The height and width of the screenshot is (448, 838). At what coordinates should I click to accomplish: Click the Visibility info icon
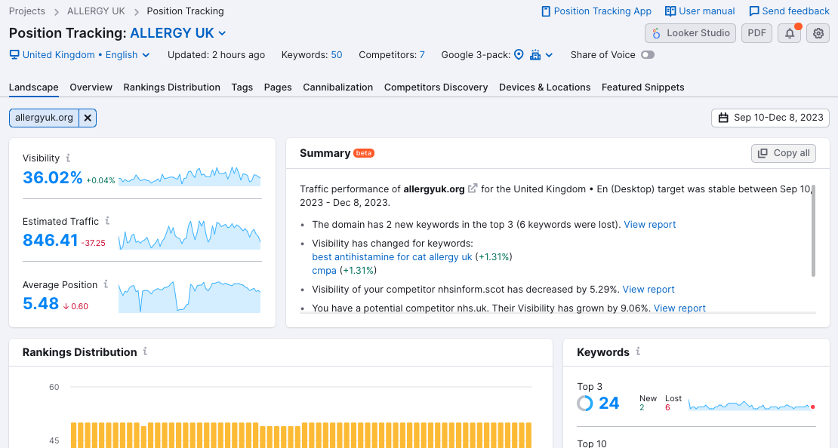coord(68,158)
